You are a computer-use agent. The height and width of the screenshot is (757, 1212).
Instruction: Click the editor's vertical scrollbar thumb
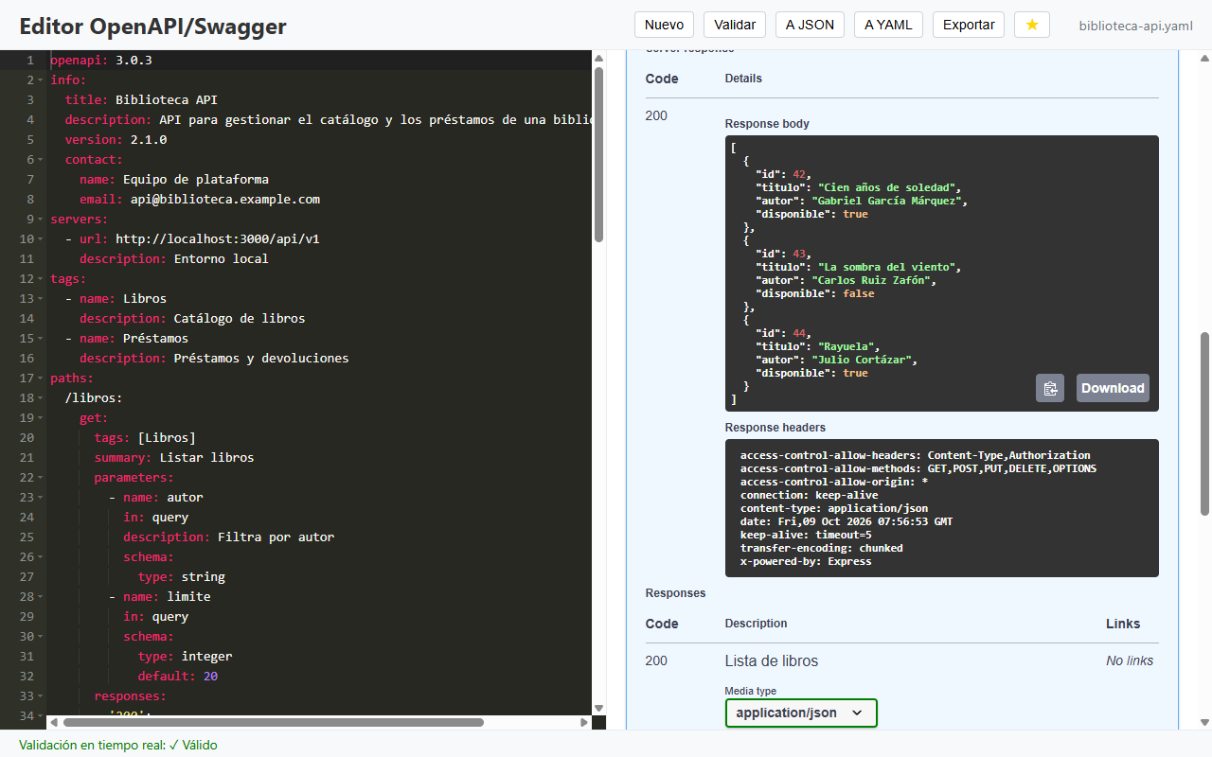click(x=598, y=155)
